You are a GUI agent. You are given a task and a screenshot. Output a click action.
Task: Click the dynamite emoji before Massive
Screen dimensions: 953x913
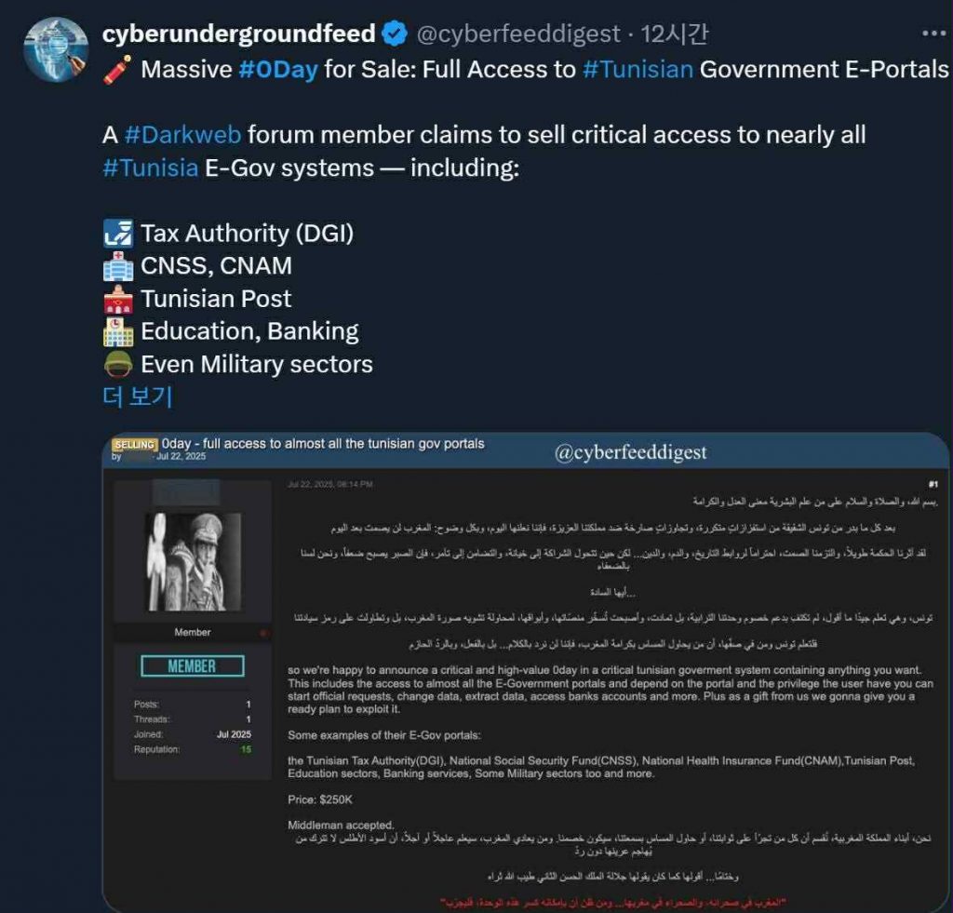pyautogui.click(x=117, y=69)
